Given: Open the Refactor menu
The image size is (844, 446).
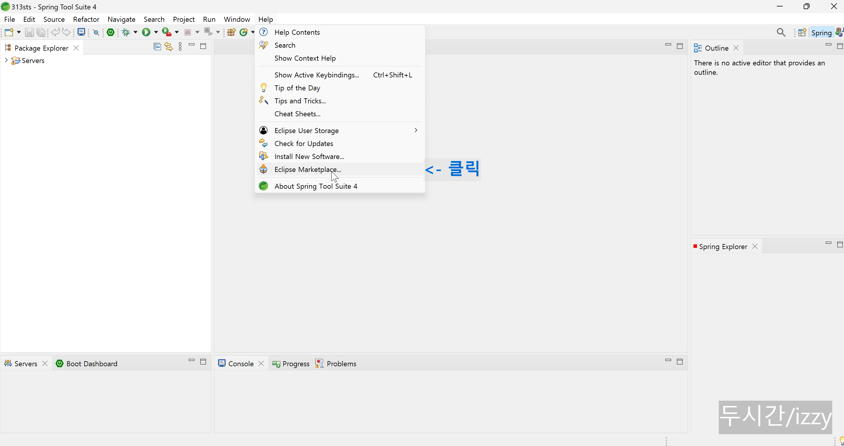Looking at the screenshot, I should (x=86, y=19).
